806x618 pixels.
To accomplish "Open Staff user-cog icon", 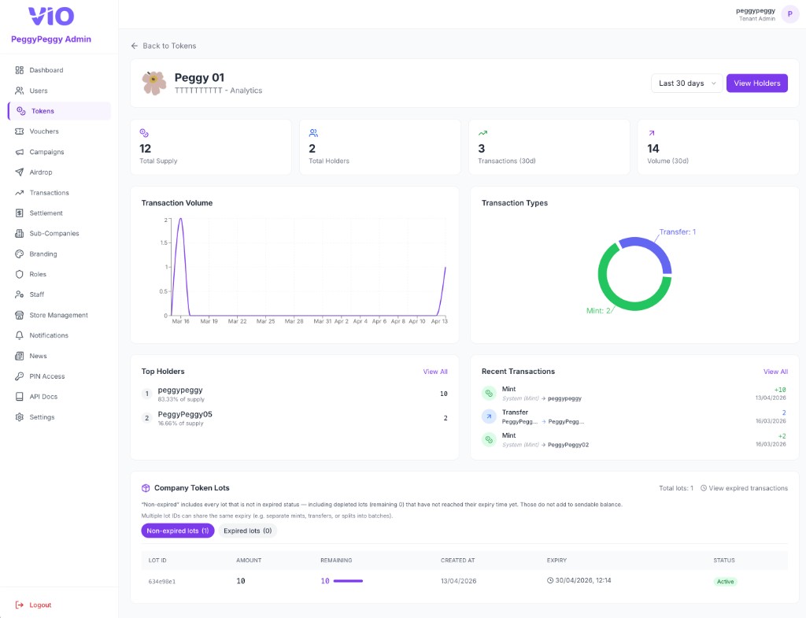I will click(20, 294).
